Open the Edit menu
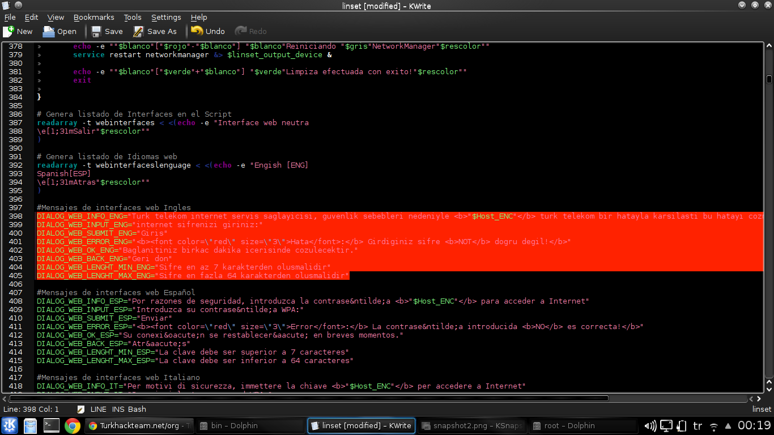Image resolution: width=774 pixels, height=435 pixels. tap(31, 18)
